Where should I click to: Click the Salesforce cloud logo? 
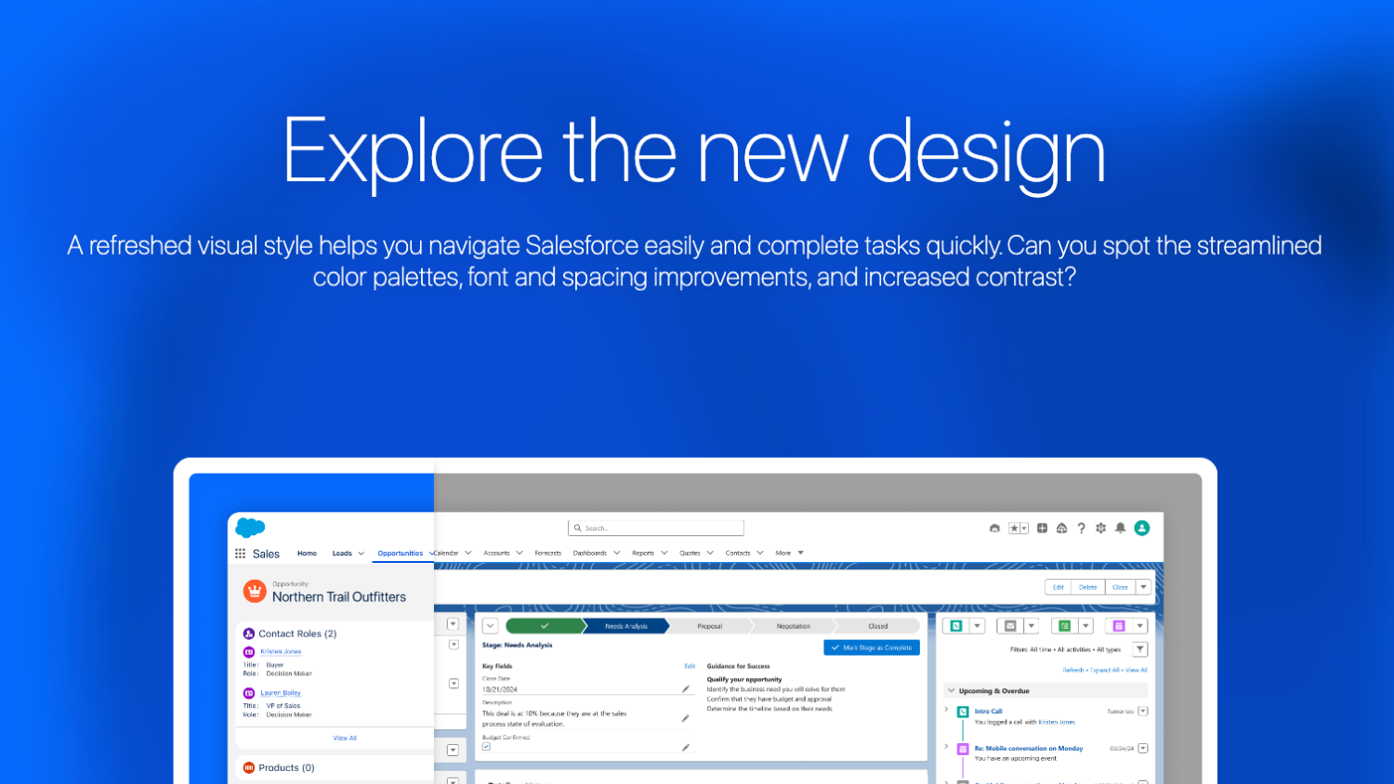coord(250,528)
